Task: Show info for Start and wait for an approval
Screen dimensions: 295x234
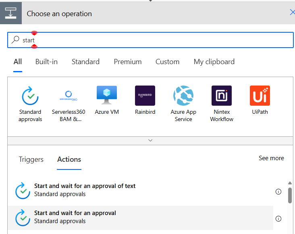Action: point(278,219)
